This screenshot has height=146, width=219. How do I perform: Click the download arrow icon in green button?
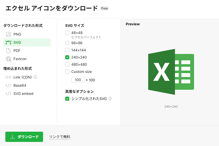12,137
